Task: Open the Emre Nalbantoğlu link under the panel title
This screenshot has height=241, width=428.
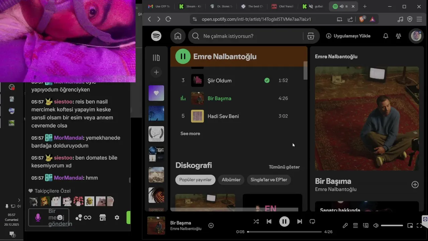Action: point(336,189)
